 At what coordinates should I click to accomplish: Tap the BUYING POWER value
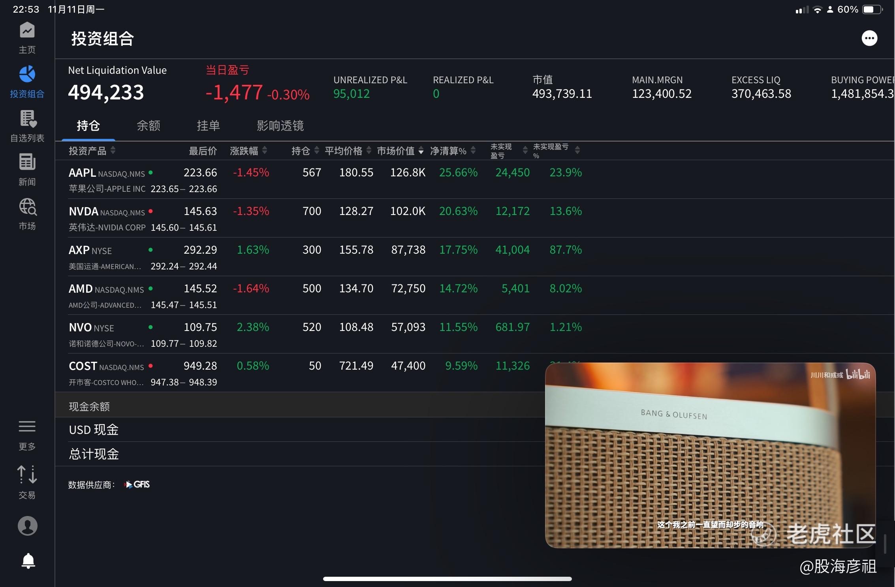(862, 94)
